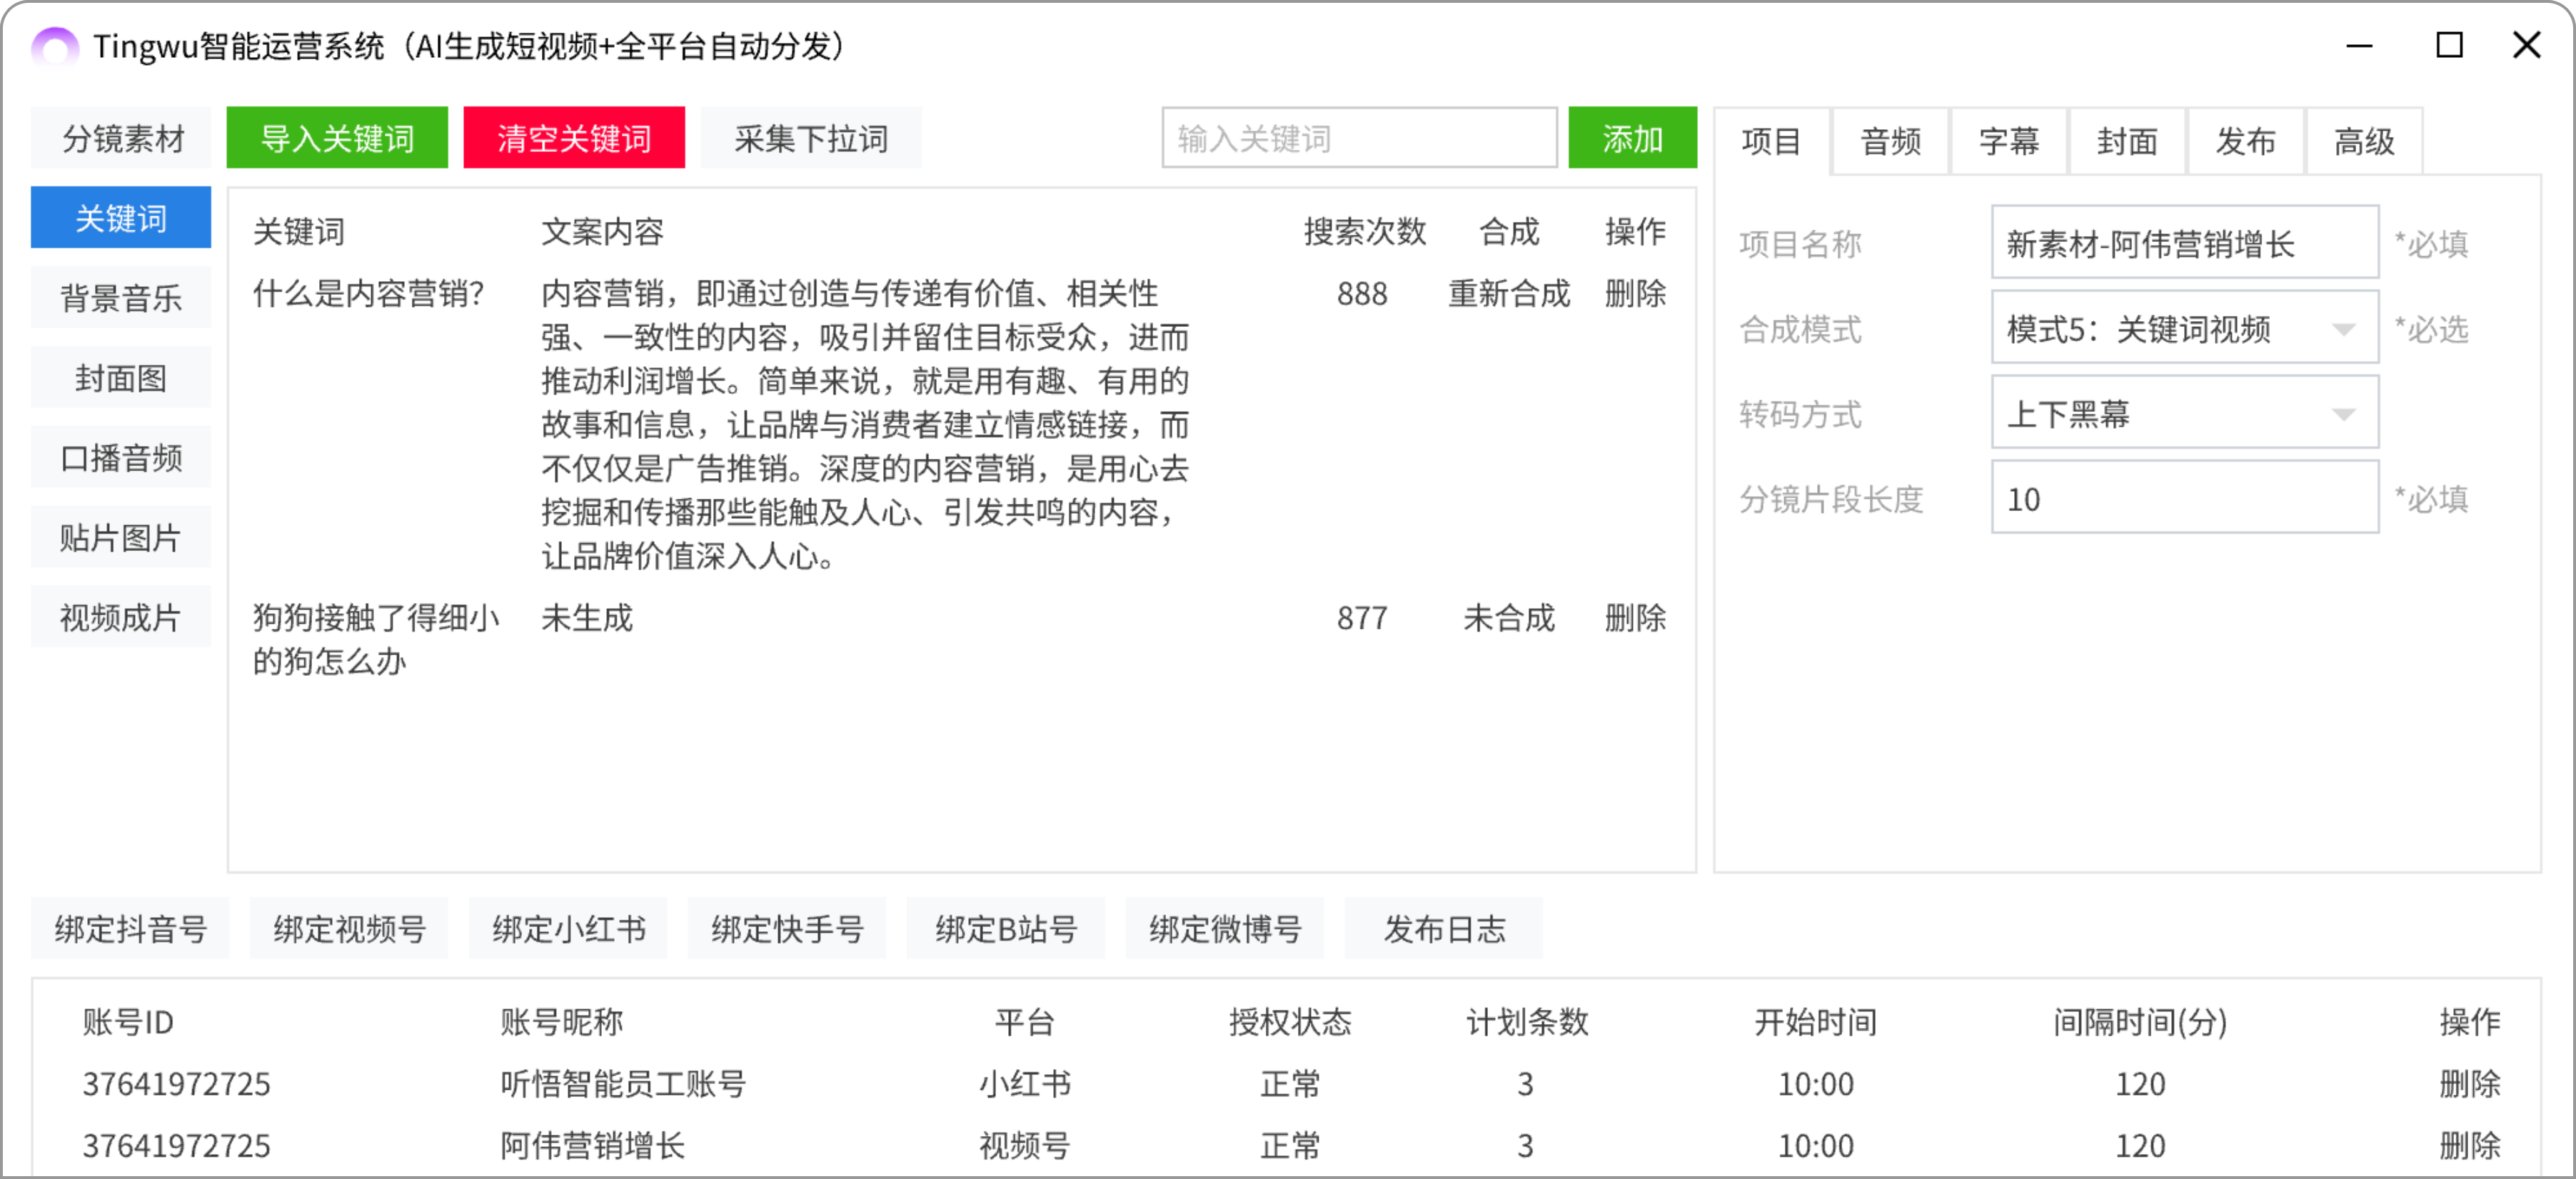Click the 账号ID column header
The image size is (2576, 1179).
[x=128, y=1022]
